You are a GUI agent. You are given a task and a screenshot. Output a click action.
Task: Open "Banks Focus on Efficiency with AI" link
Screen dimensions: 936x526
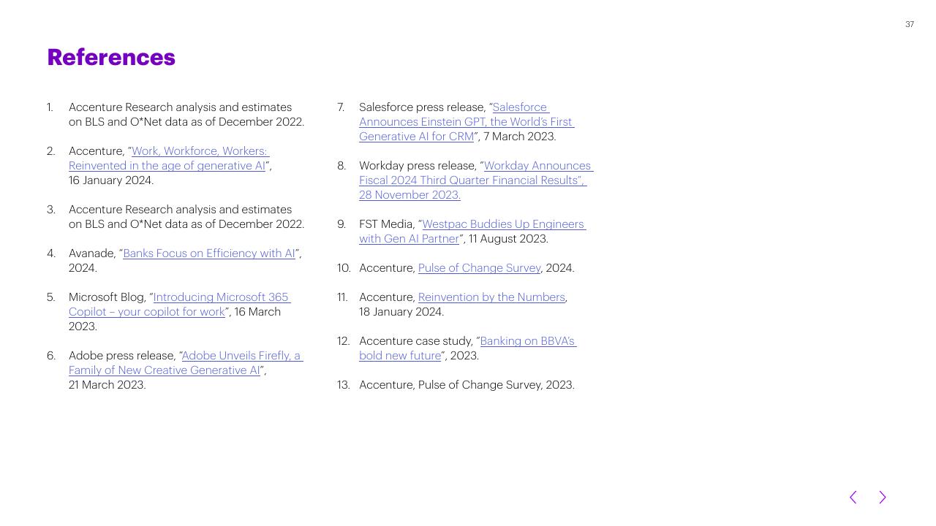click(x=209, y=254)
